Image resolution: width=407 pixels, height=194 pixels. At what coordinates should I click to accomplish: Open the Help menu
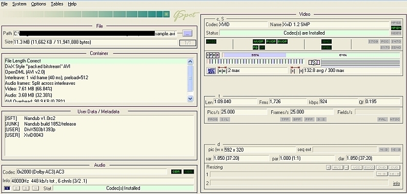point(72,4)
